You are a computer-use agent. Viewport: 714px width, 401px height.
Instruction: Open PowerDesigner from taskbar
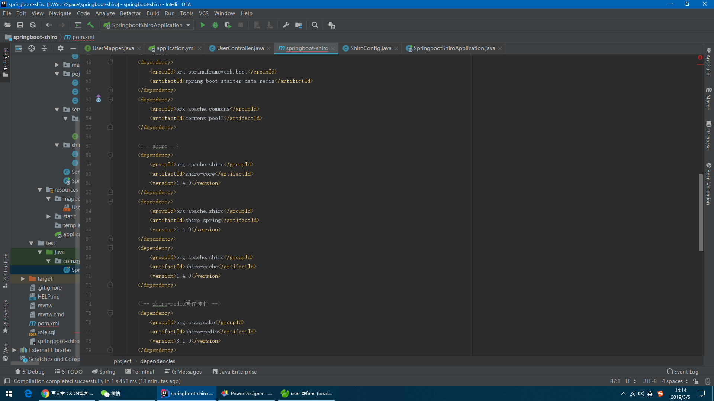[247, 394]
